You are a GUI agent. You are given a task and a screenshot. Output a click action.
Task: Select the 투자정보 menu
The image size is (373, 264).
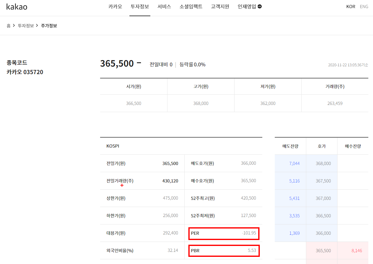coord(140,7)
